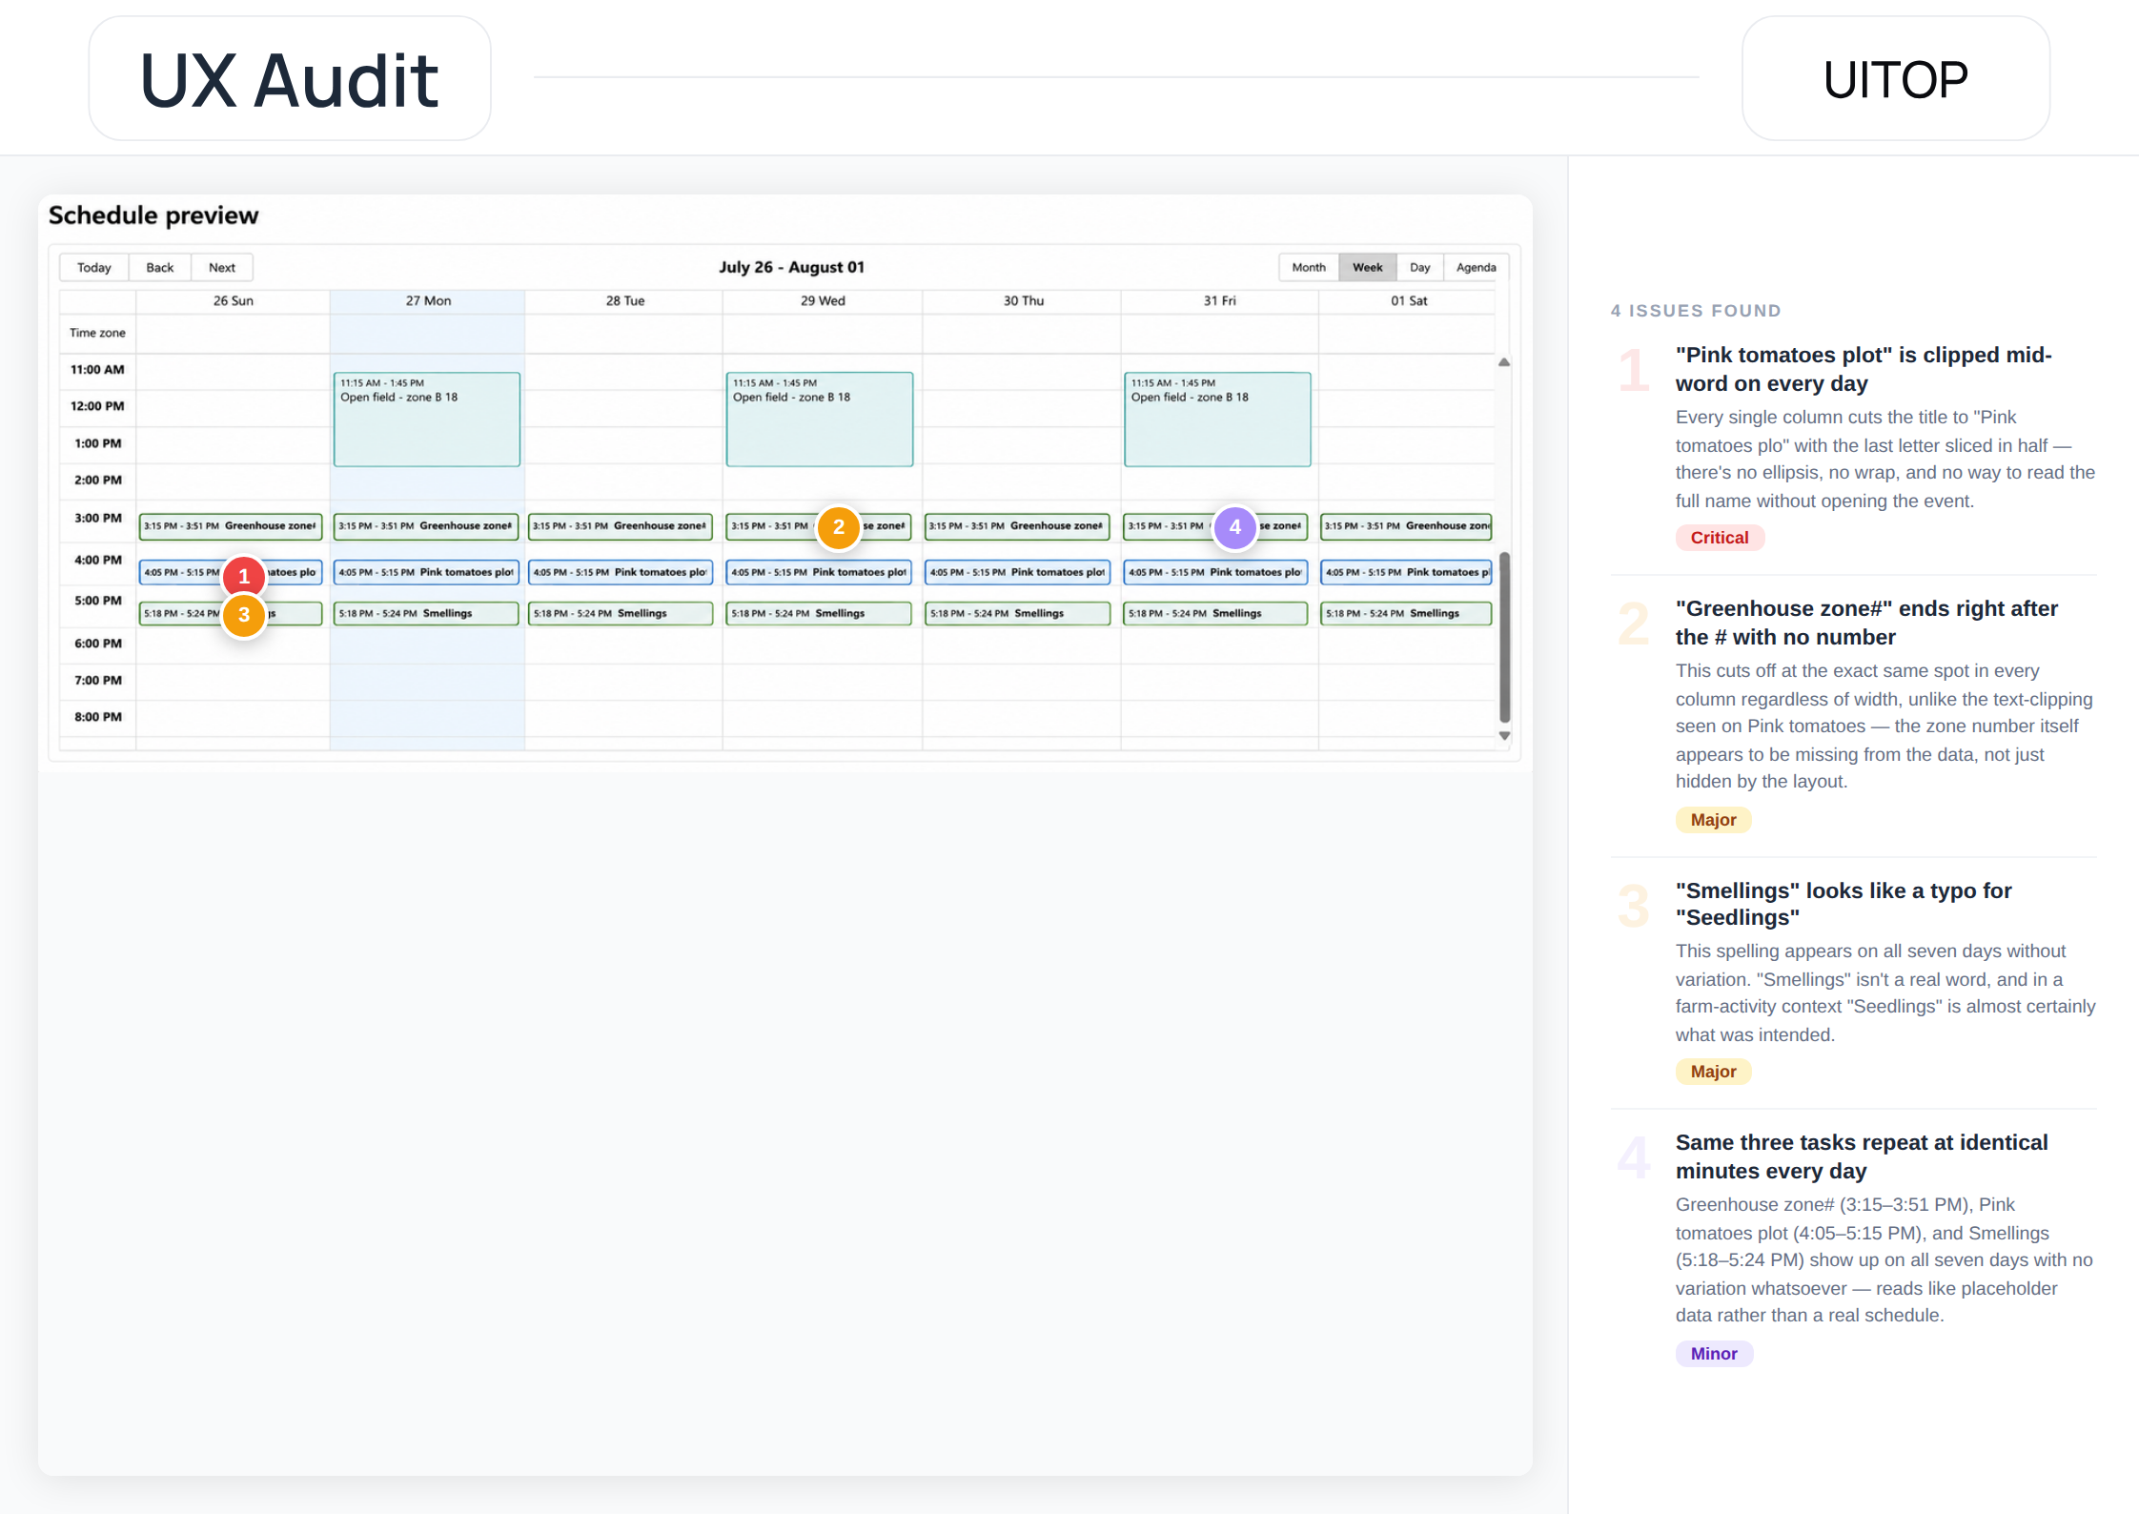This screenshot has width=2139, height=1514.
Task: Click orange issue marker number 2
Action: tap(839, 527)
